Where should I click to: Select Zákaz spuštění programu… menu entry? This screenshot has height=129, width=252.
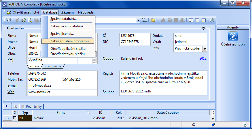(x=68, y=41)
